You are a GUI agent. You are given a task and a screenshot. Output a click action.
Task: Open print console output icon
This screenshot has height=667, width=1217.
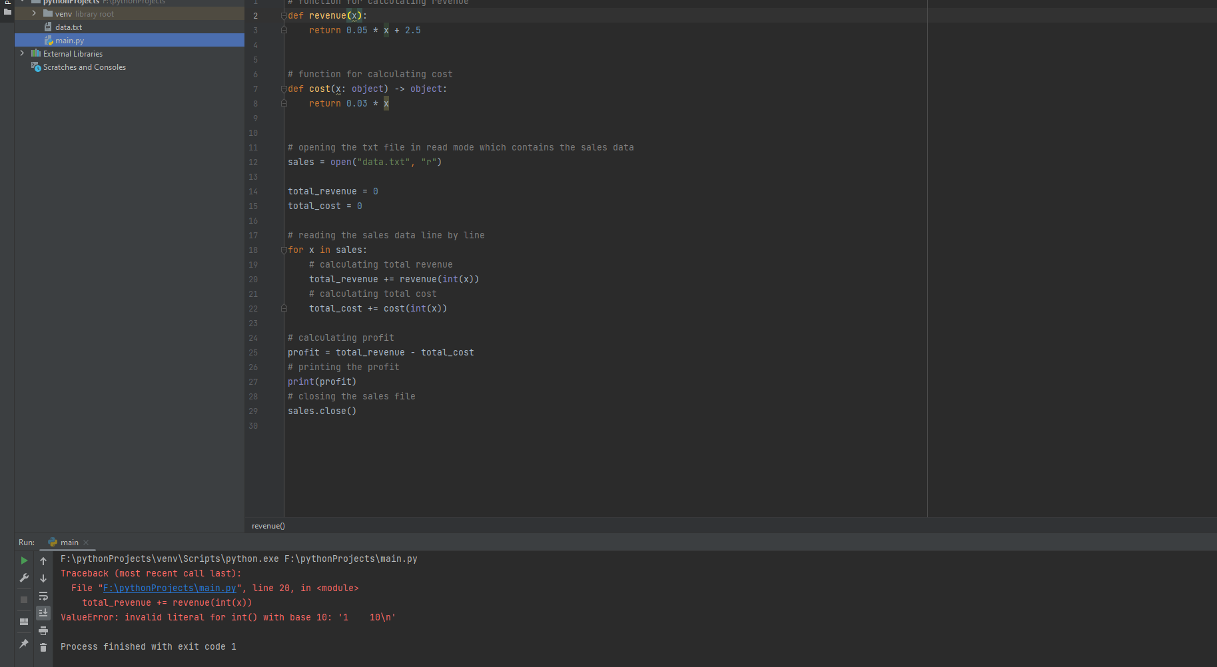tap(43, 630)
